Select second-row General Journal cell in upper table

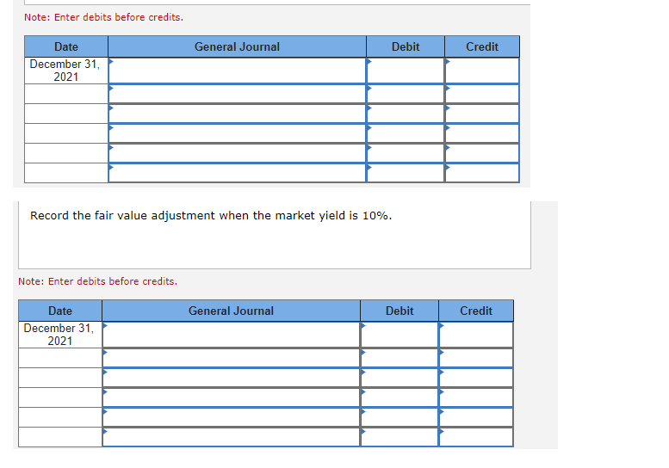pyautogui.click(x=238, y=94)
